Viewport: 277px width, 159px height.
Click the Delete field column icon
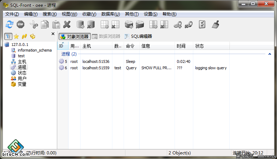pyautogui.click(x=164, y=24)
